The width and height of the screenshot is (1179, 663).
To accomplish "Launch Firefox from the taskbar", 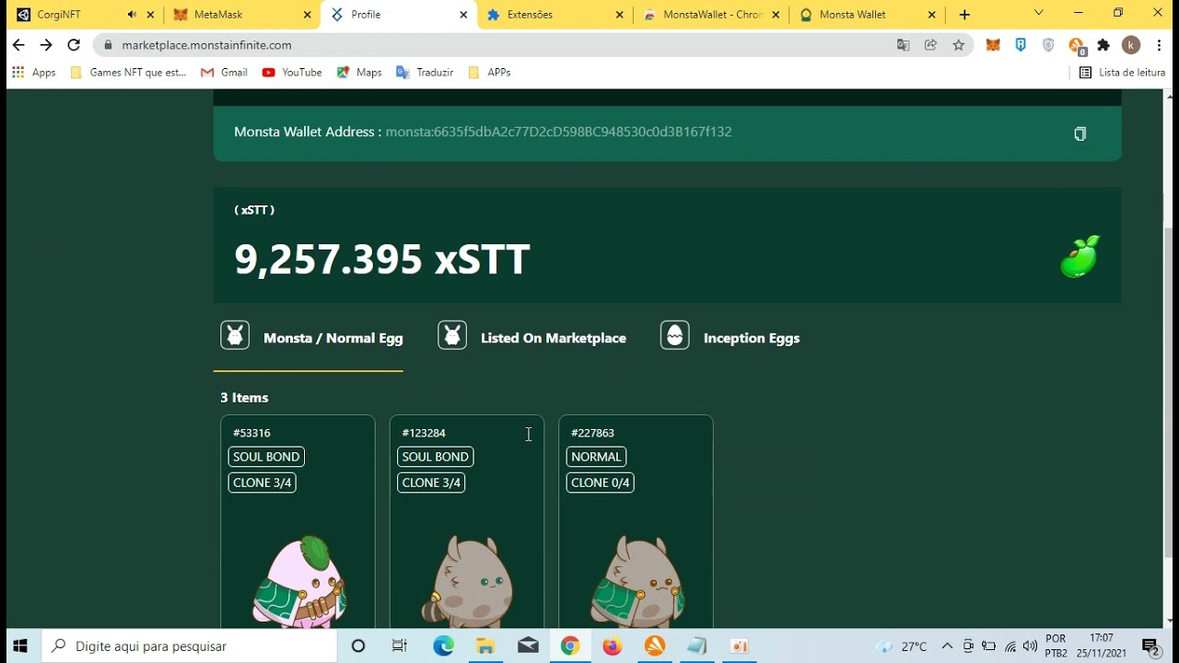I will coord(613,646).
